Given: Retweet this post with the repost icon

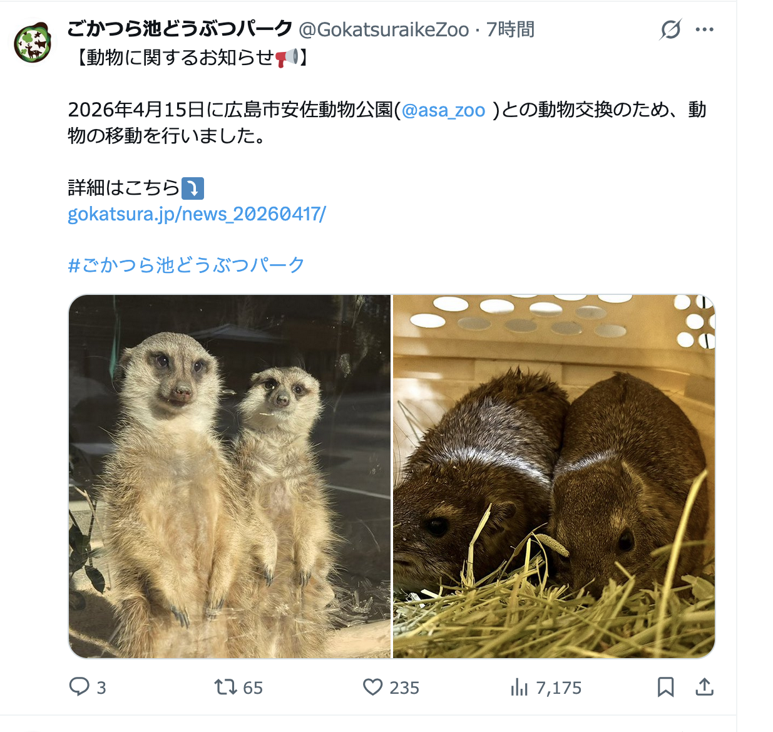Looking at the screenshot, I should coord(225,687).
